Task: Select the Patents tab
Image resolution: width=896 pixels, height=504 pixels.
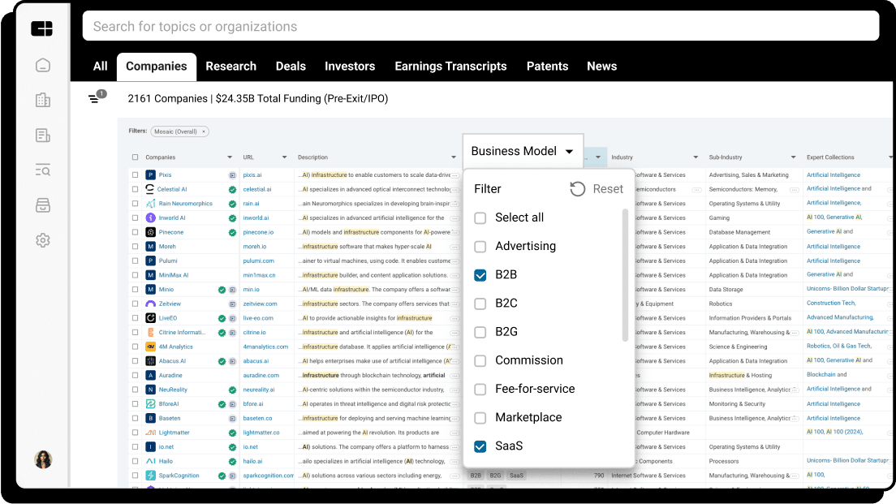Action: pos(547,67)
